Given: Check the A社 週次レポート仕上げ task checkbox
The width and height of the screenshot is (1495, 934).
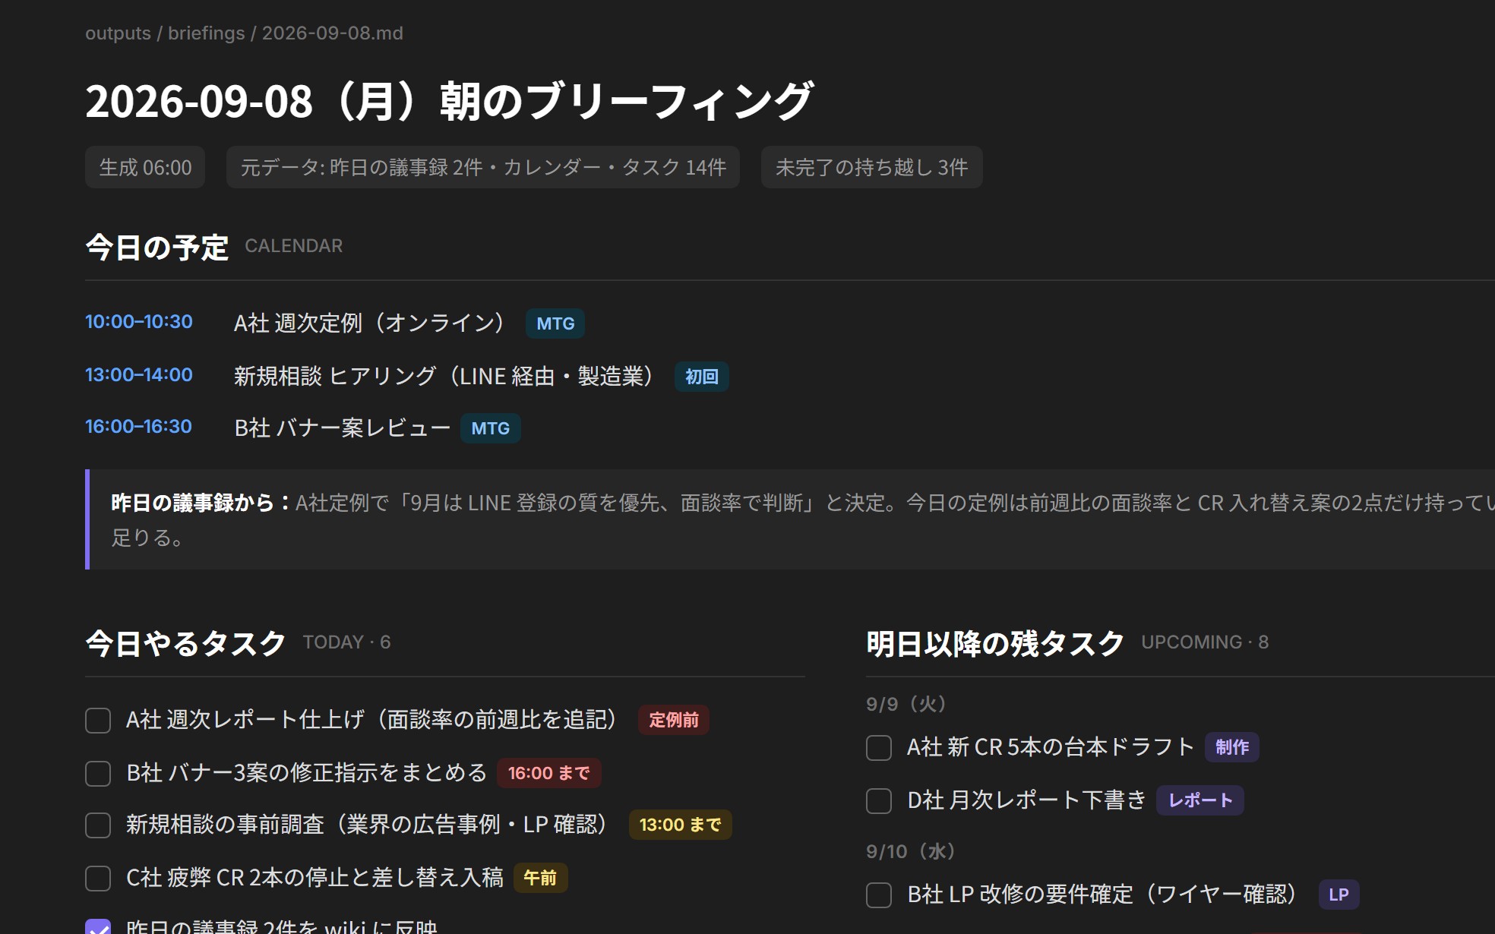Looking at the screenshot, I should [x=98, y=720].
